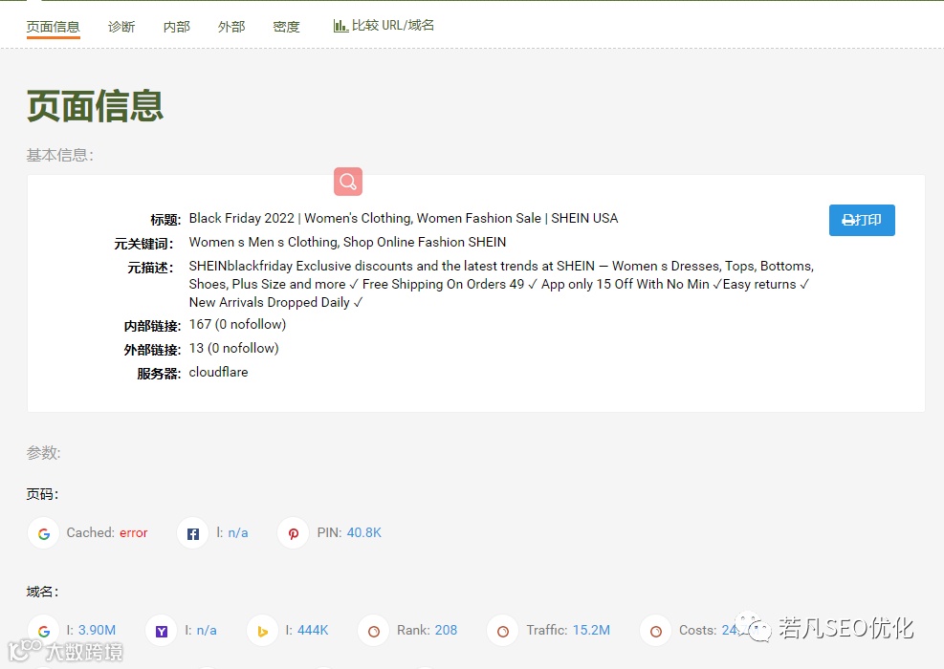The image size is (944, 669).
Task: Open Rank 208 link
Action: (x=446, y=631)
